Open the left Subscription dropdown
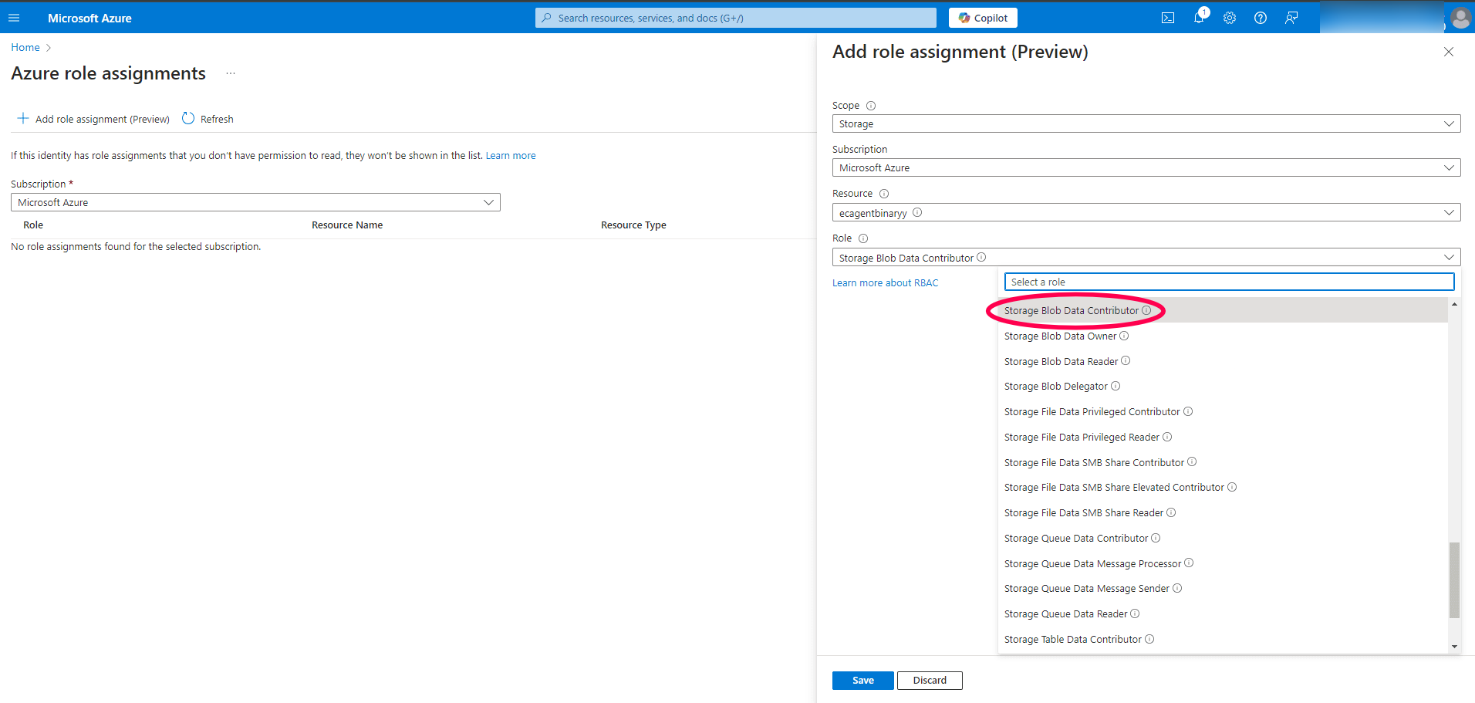The width and height of the screenshot is (1475, 703). pos(255,202)
